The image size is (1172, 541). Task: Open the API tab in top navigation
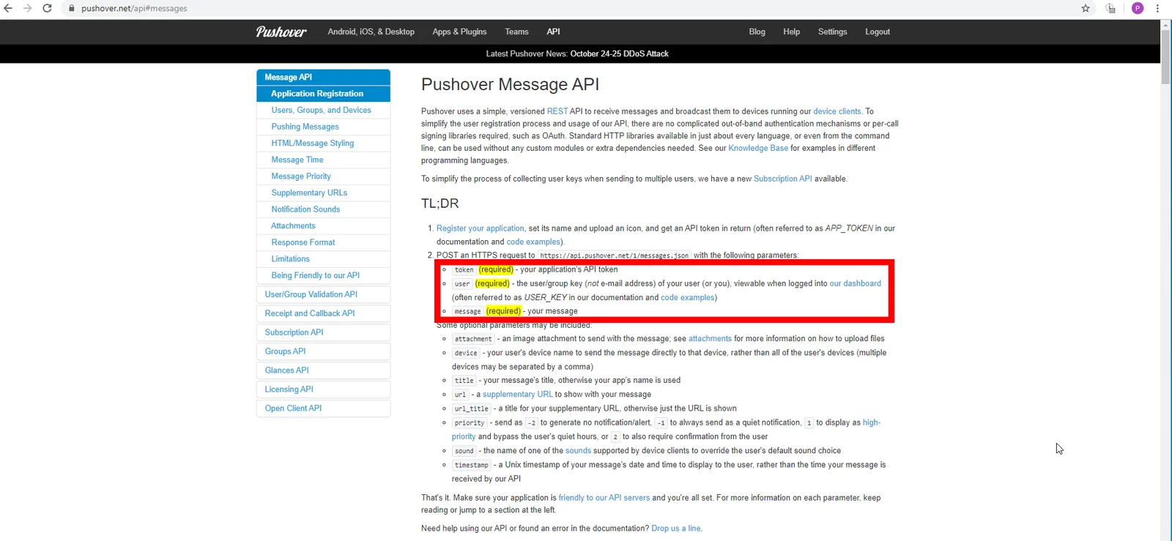point(553,31)
